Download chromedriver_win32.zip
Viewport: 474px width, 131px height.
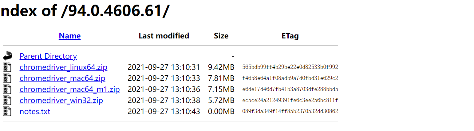click(x=61, y=101)
